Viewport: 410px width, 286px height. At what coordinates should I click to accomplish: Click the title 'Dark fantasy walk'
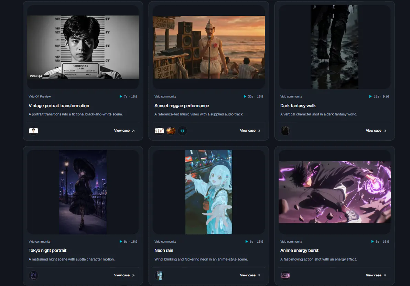(298, 105)
